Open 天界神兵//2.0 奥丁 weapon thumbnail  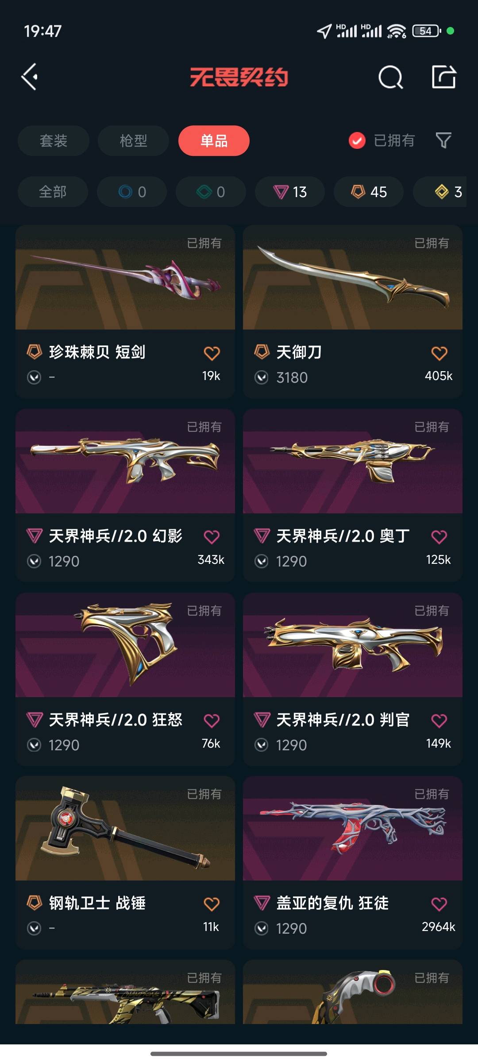353,461
